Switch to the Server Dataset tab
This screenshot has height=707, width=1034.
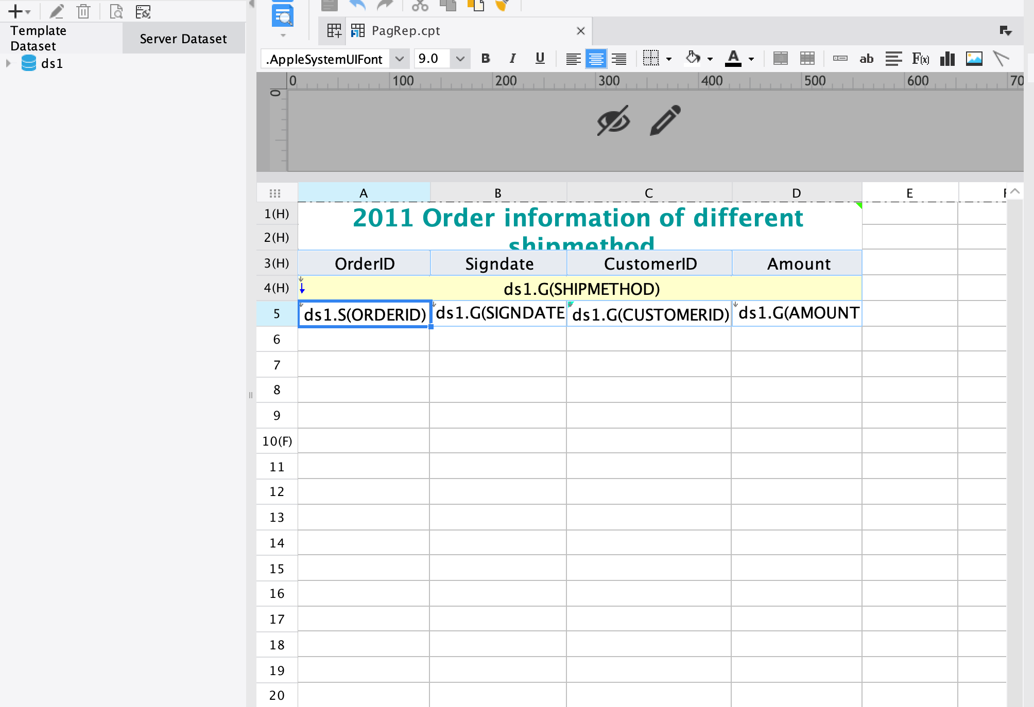(183, 39)
